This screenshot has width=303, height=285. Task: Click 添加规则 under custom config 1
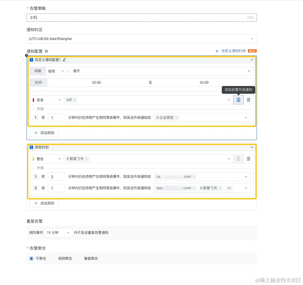coord(44,133)
